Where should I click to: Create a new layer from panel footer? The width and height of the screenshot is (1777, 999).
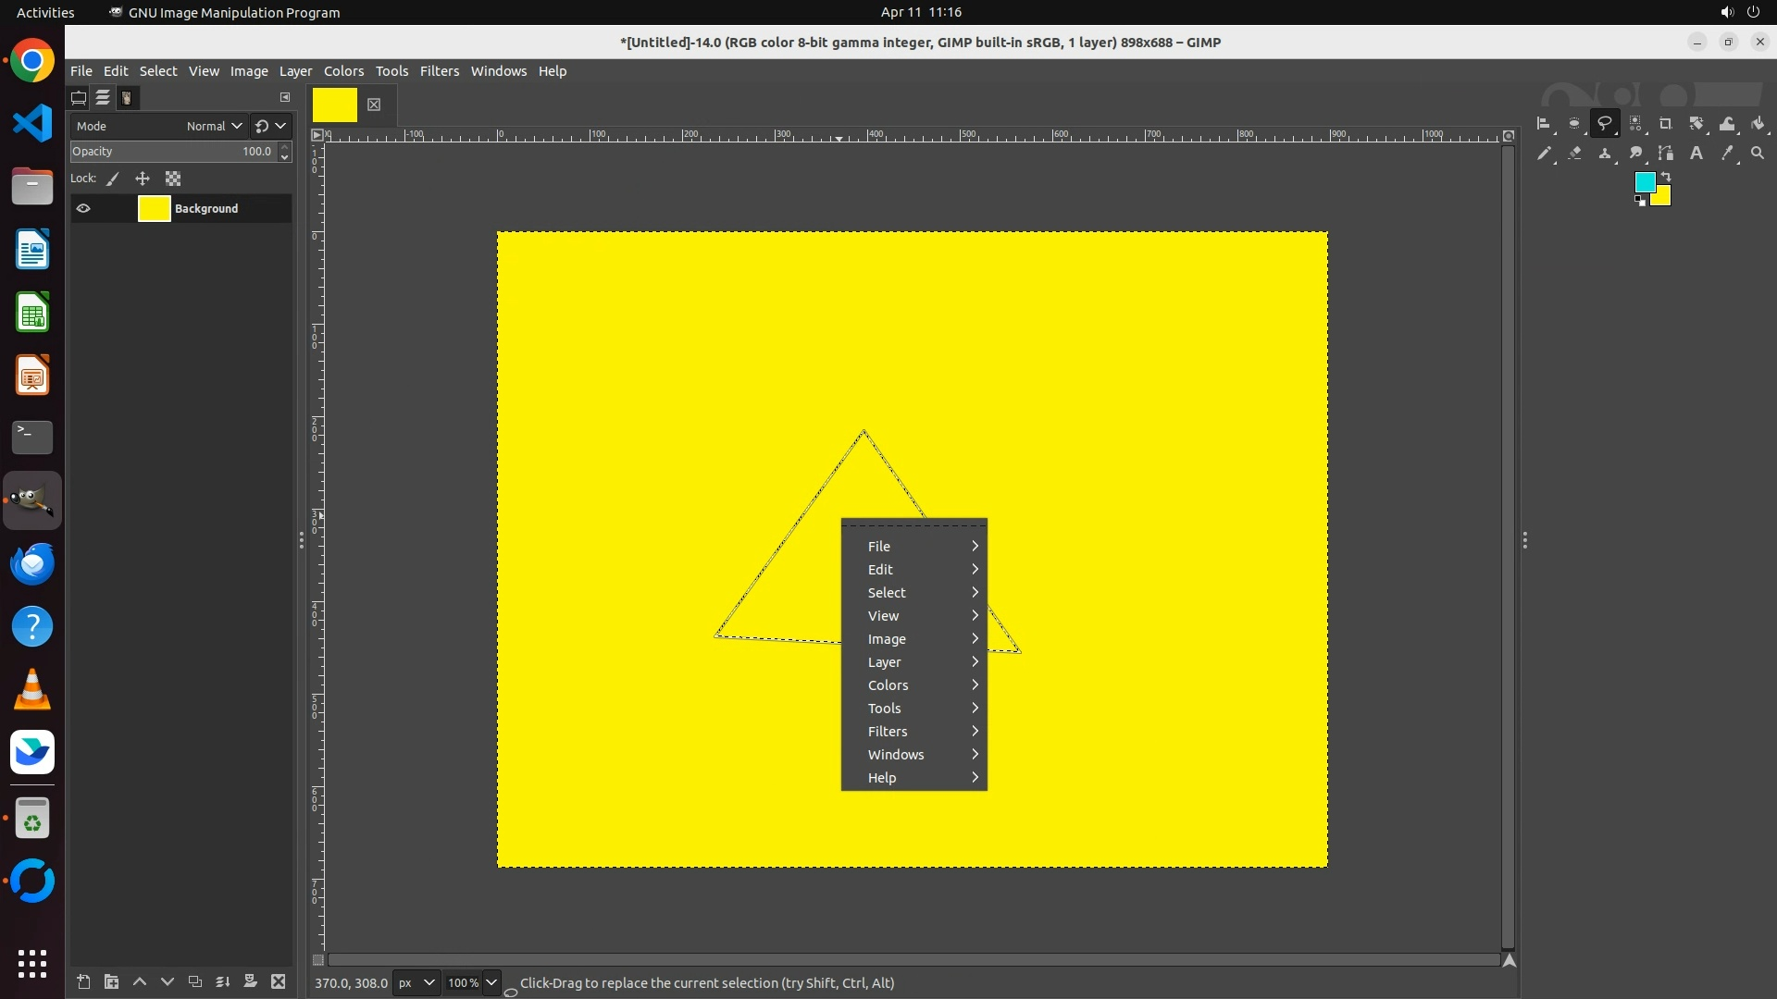[x=83, y=981]
